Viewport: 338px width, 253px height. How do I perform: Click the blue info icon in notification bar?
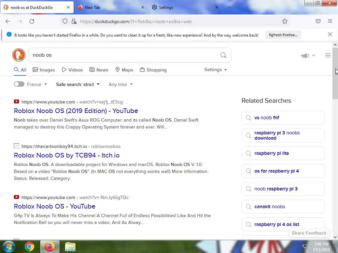click(9, 34)
